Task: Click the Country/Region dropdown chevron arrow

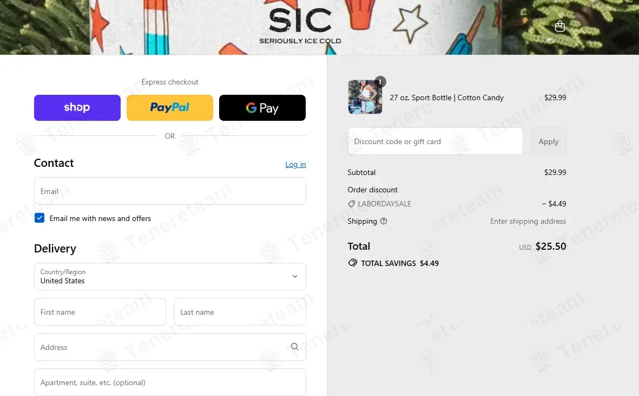Action: click(x=295, y=276)
